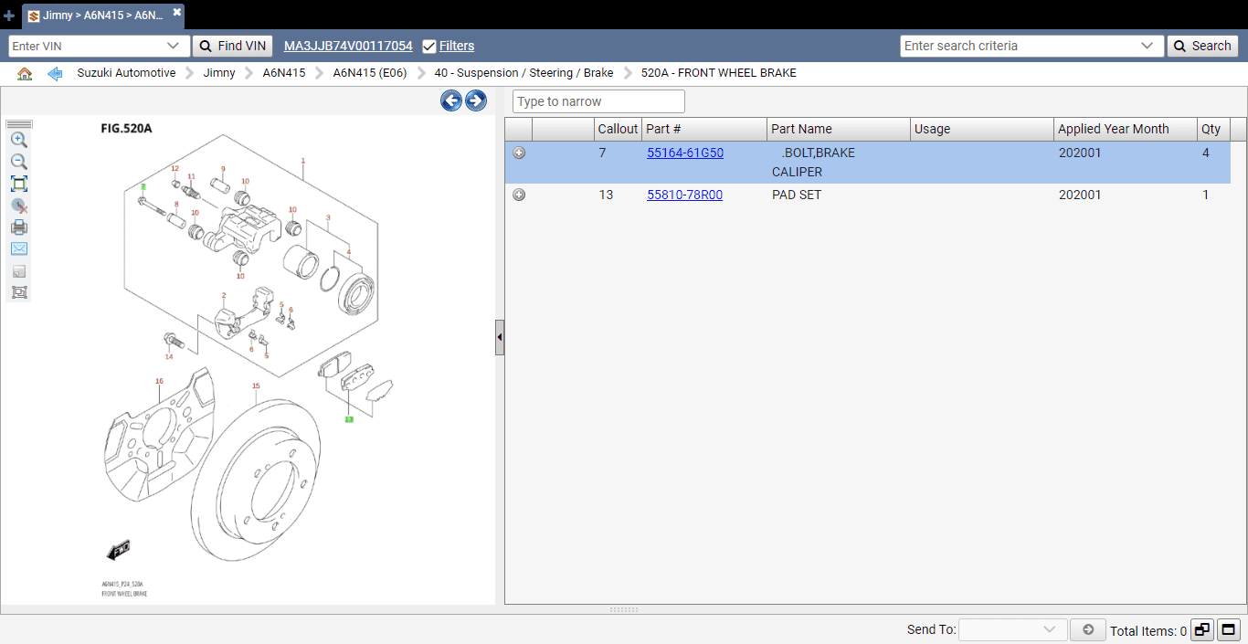Click the Home icon in the breadcrumb bar
The height and width of the screenshot is (644, 1248).
click(24, 72)
